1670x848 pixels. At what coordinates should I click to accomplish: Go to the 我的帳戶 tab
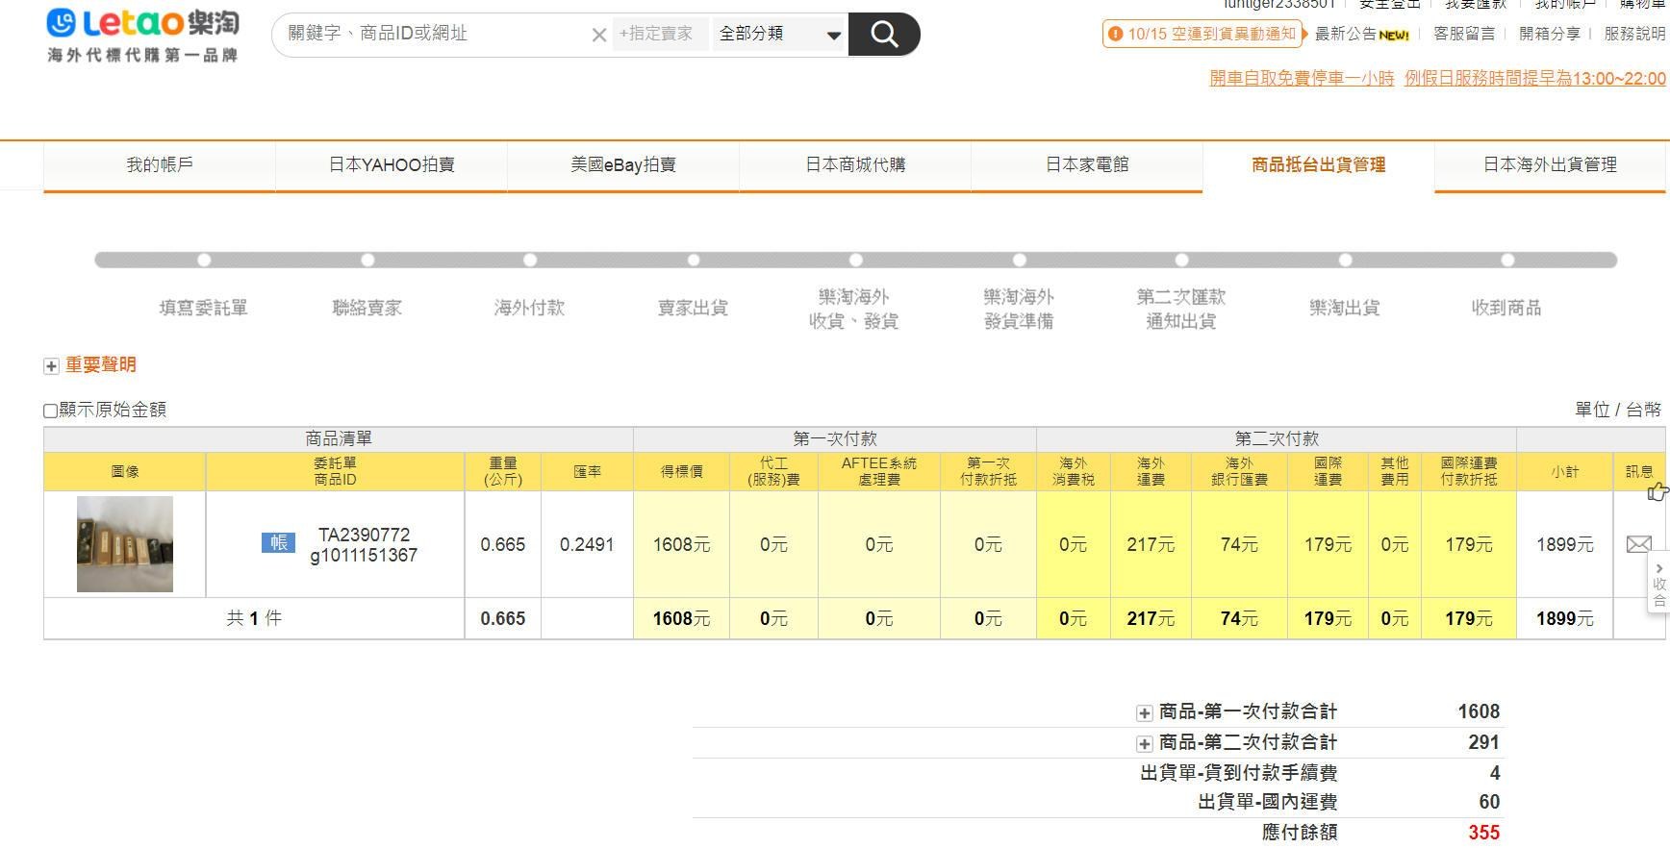coord(160,165)
